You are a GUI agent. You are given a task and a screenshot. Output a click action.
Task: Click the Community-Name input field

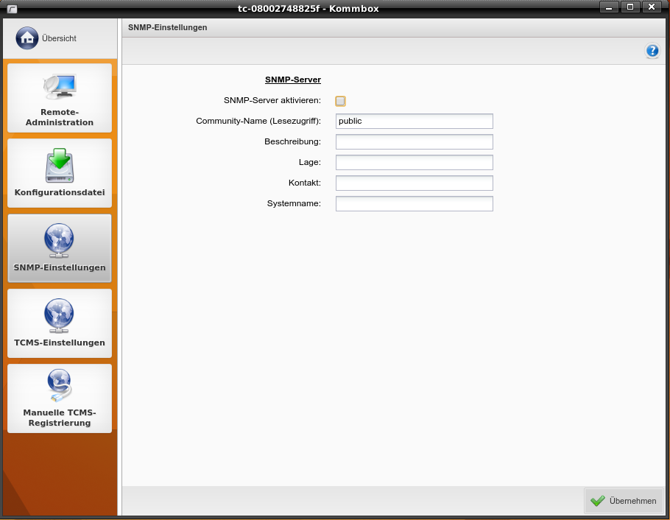coord(414,121)
